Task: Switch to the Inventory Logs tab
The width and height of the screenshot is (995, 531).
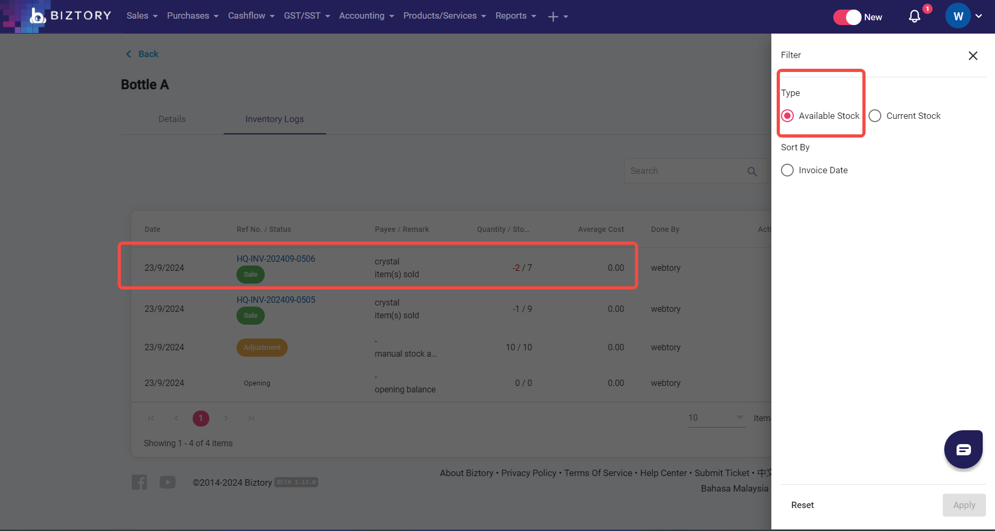Action: click(x=274, y=119)
